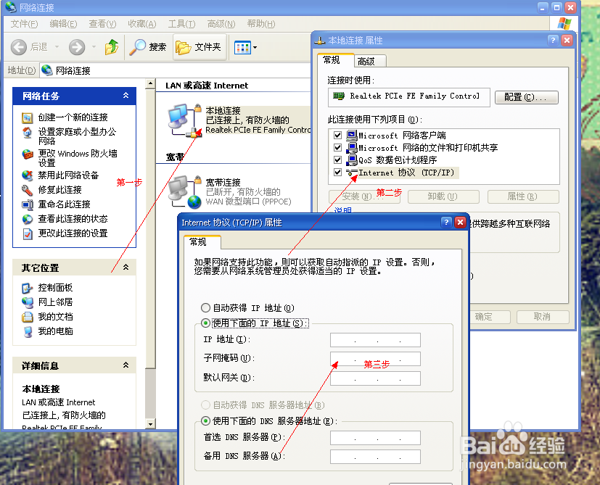The width and height of the screenshot is (600, 485).
Task: Open the Views icon menu
Action: tap(242, 48)
